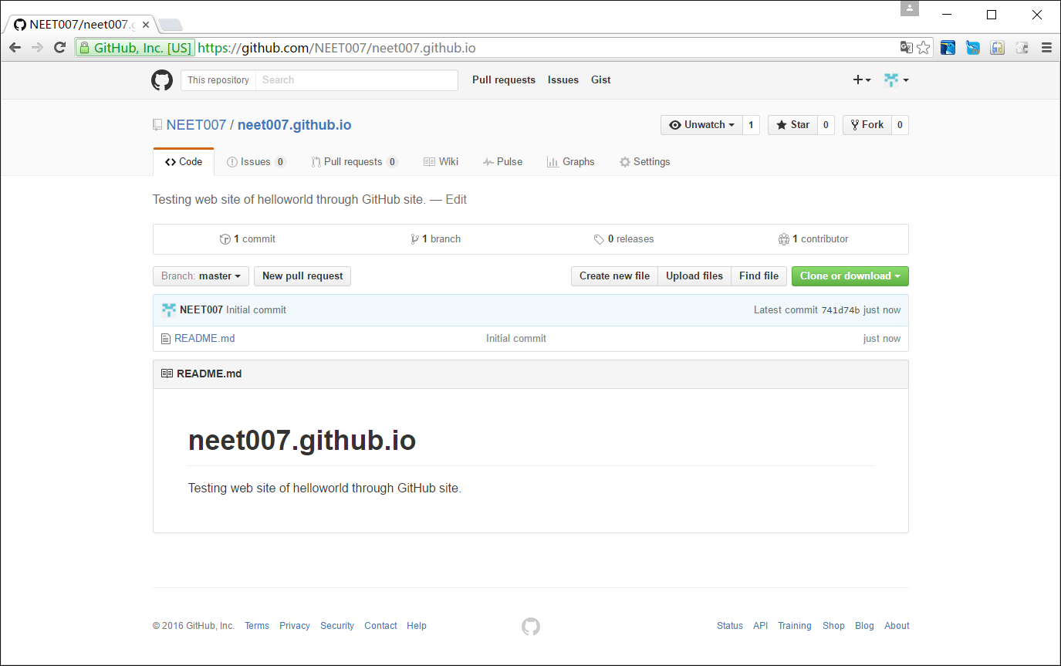Click the footer GitHub mark icon

point(531,627)
